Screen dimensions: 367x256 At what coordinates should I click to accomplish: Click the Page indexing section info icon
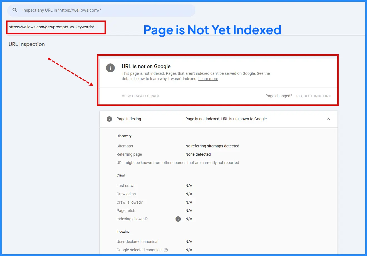click(109, 119)
